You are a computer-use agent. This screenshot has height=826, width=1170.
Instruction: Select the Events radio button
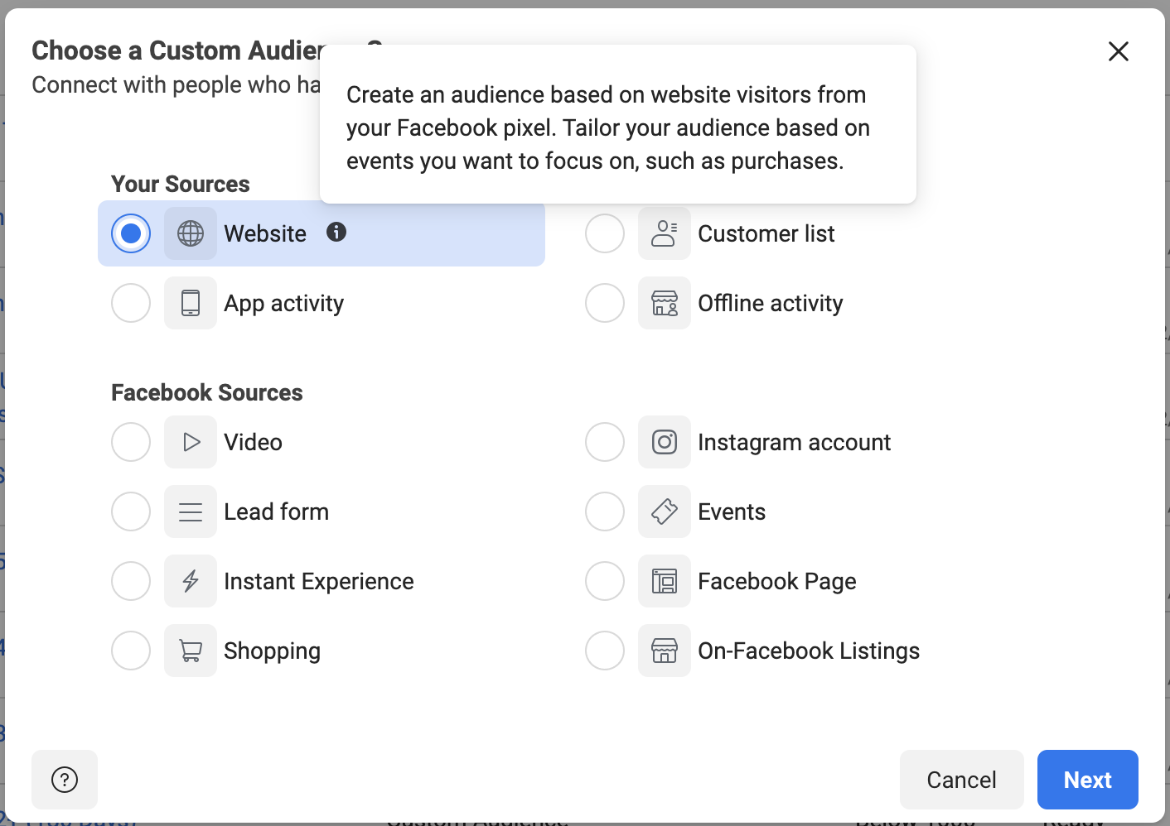coord(605,511)
